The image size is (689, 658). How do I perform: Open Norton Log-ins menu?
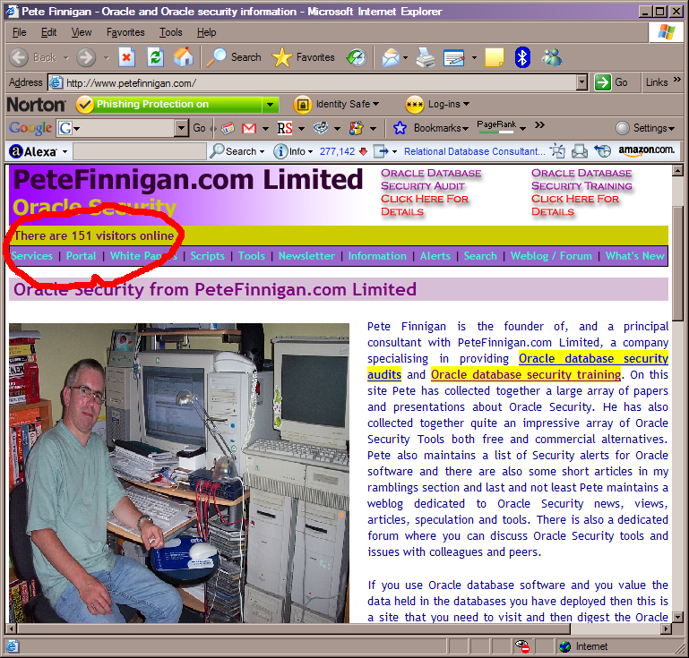tap(437, 105)
